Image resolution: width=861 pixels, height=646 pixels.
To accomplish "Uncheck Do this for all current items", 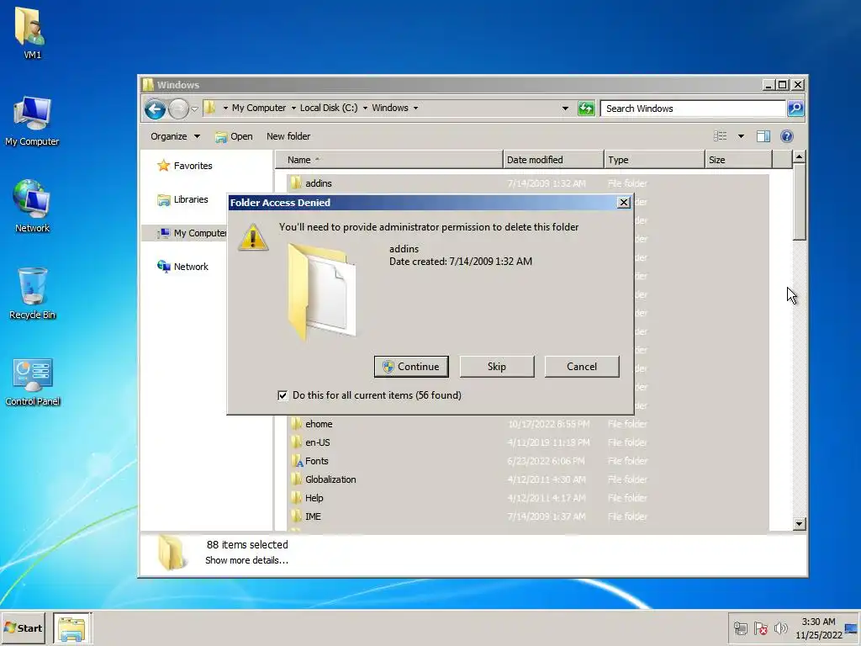I will [283, 395].
